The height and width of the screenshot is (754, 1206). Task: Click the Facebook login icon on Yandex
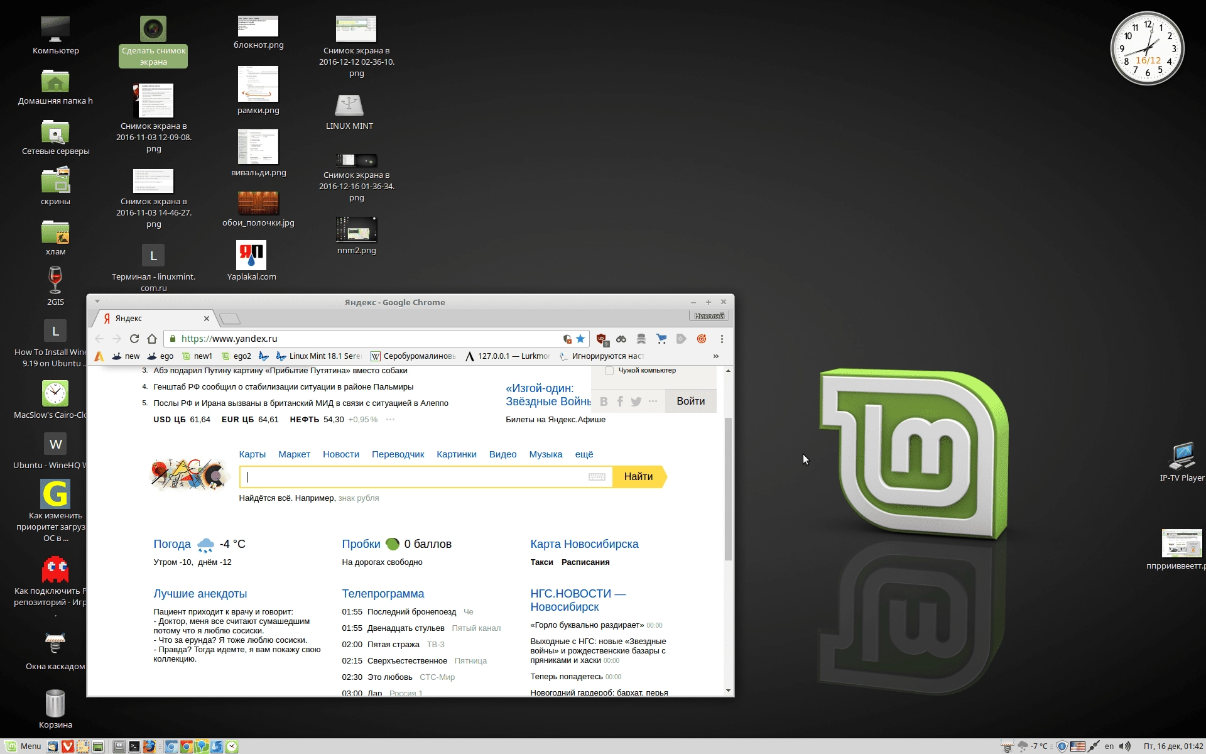click(620, 402)
